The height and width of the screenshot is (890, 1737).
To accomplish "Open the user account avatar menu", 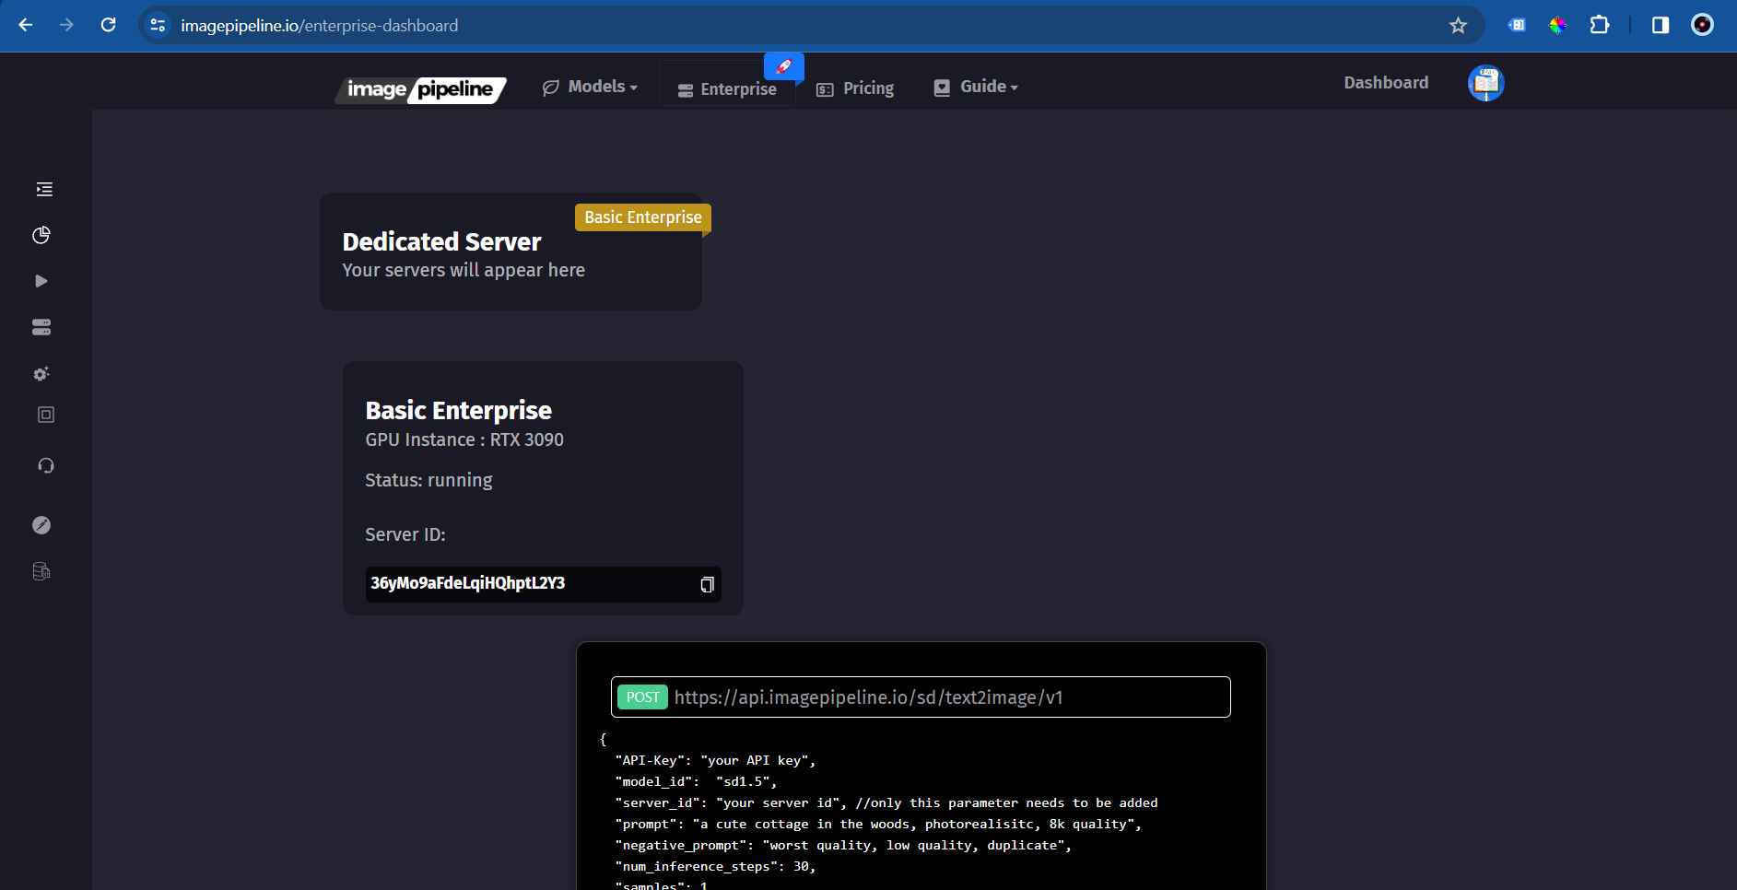I will click(x=1485, y=83).
